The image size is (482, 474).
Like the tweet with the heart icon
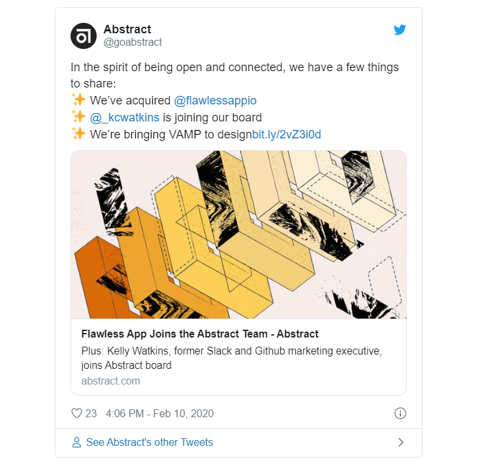pos(76,413)
